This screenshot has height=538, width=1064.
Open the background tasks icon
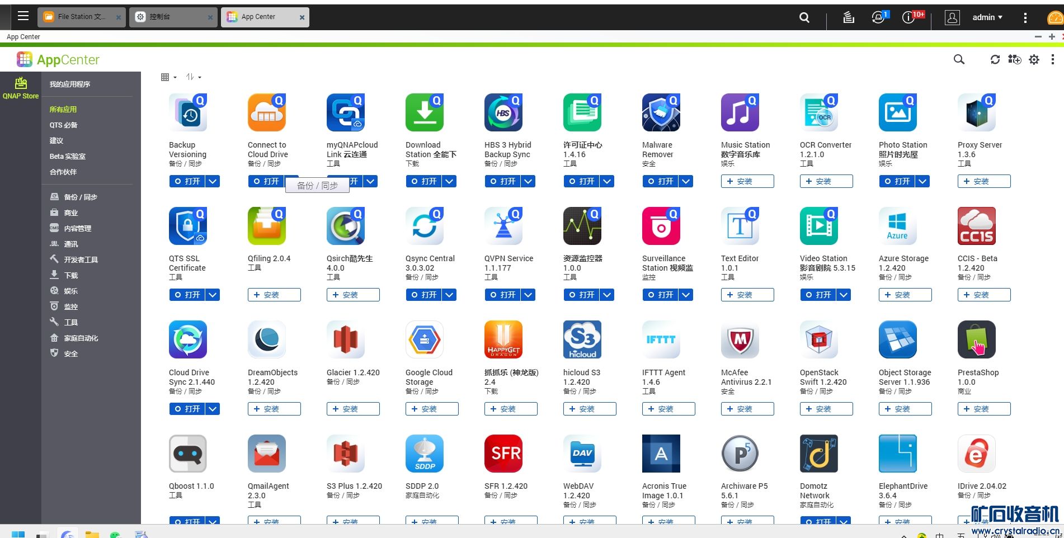pos(849,17)
